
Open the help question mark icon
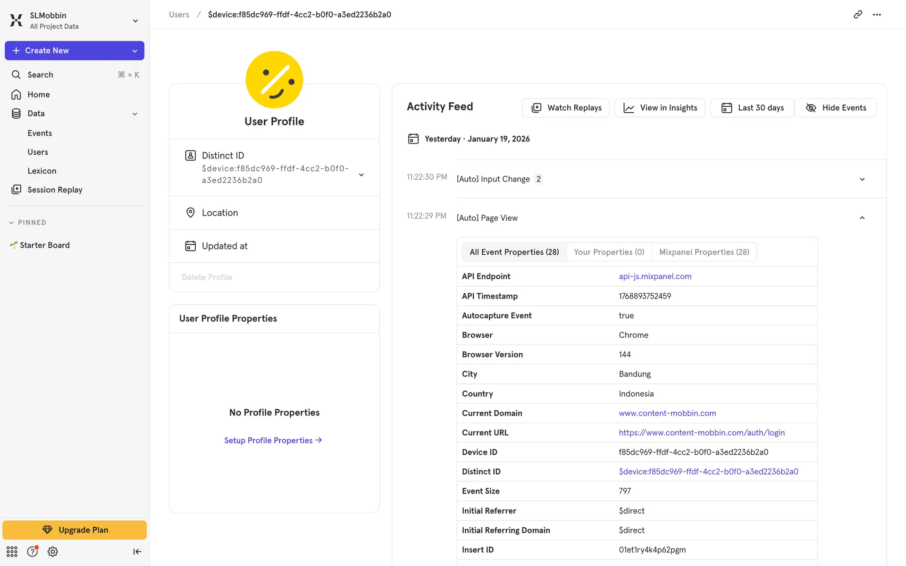point(32,551)
